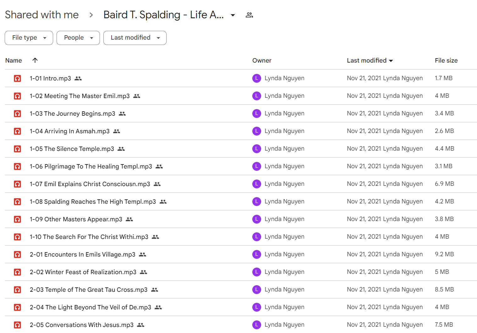The width and height of the screenshot is (477, 333).
Task: Click Lynda Nguyen avatar in 2-03 Temple row
Action: point(257,290)
